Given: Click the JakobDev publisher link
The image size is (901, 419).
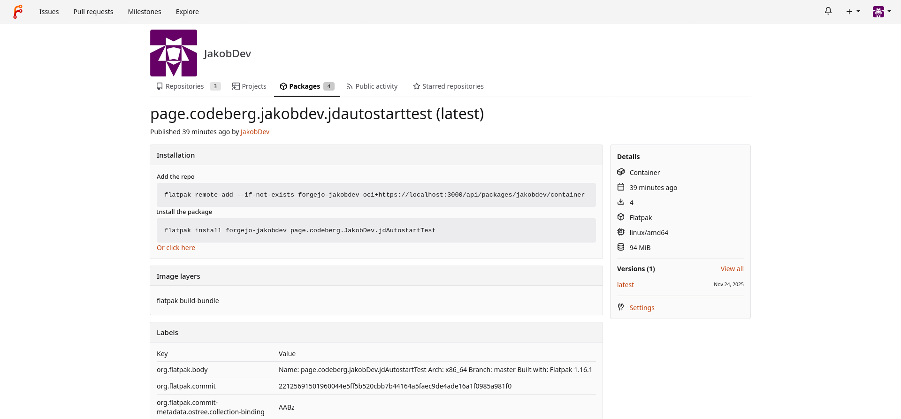Looking at the screenshot, I should (255, 132).
